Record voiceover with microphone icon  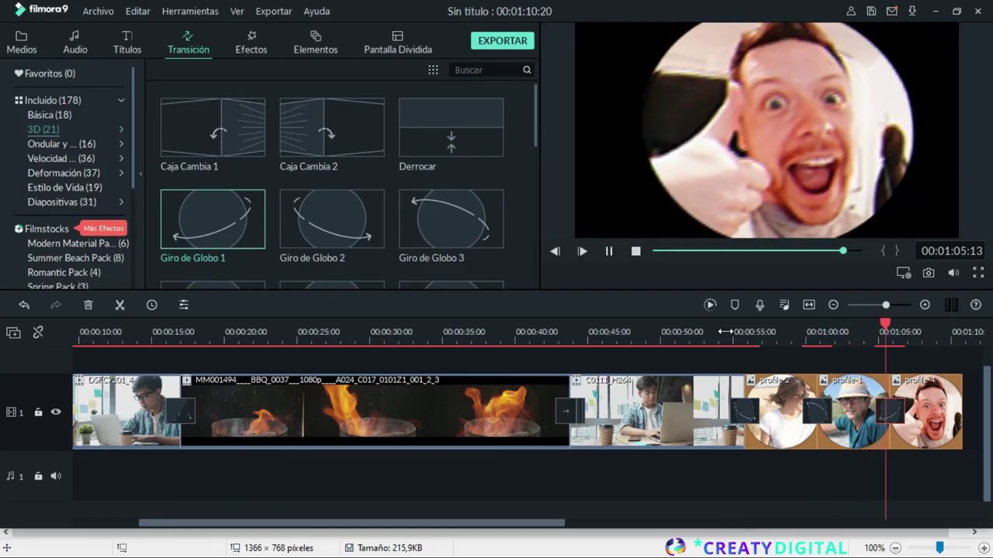(759, 305)
